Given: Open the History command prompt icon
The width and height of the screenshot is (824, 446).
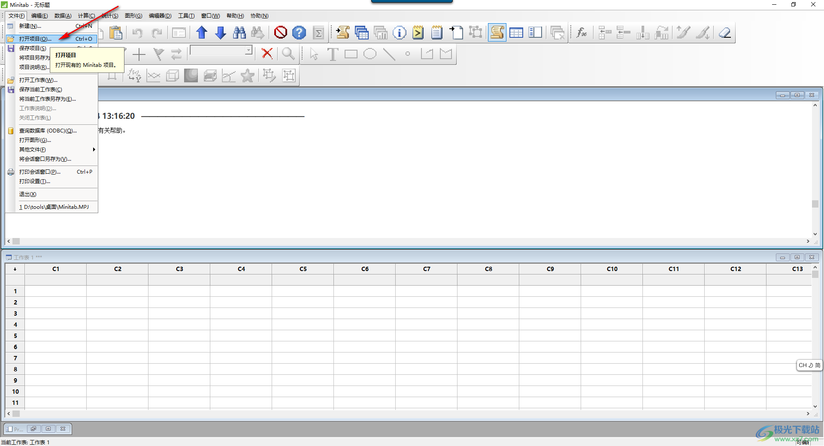Looking at the screenshot, I should pos(418,33).
